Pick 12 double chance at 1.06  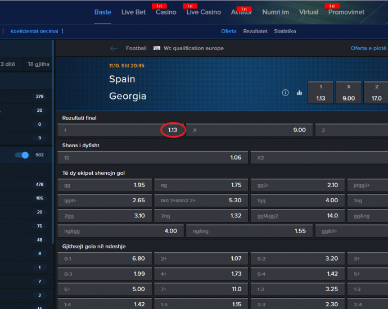point(153,158)
